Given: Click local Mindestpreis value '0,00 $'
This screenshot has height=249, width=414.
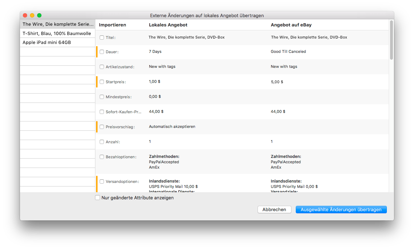Looking at the screenshot, I should 155,97.
